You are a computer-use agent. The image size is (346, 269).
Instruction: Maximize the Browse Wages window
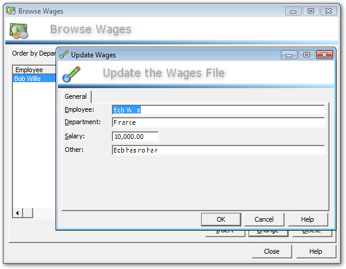coord(311,11)
